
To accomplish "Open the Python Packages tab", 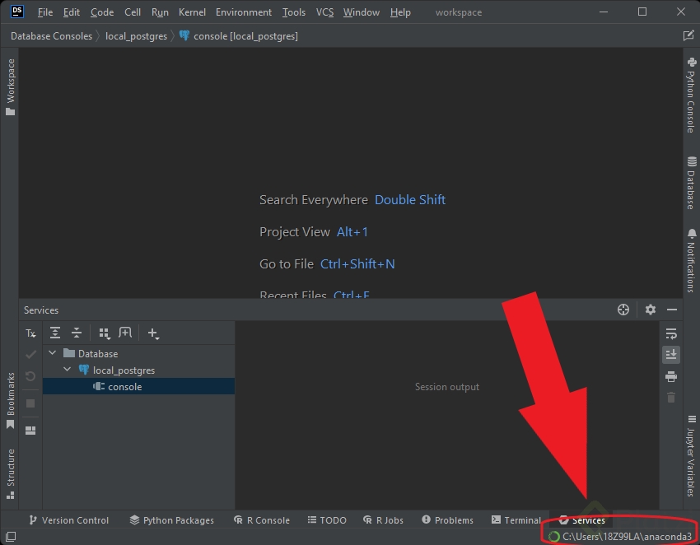I will [172, 520].
